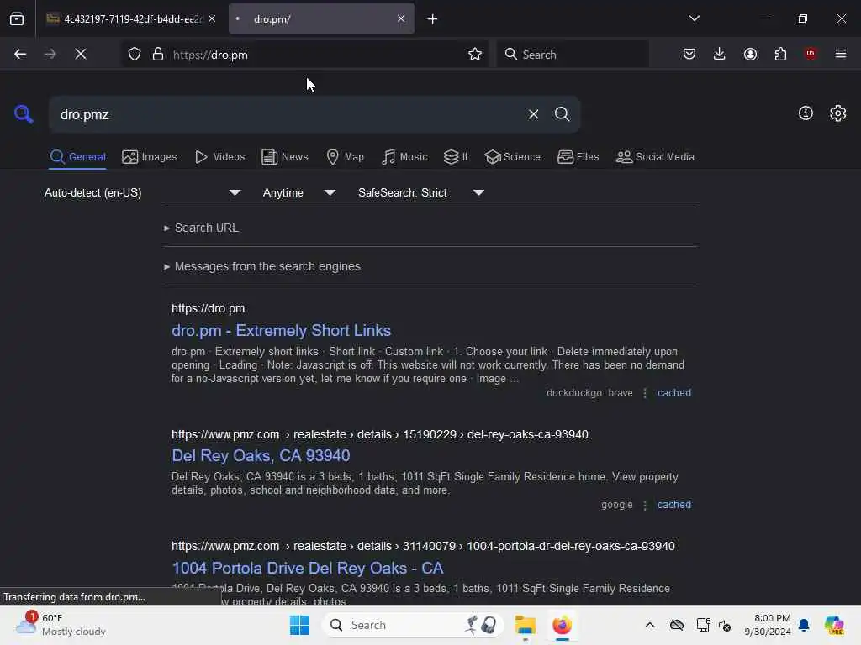The image size is (861, 645).
Task: Select the Science category tab
Action: pos(512,157)
